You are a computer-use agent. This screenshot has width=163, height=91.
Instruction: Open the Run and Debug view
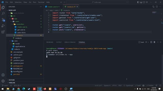tap(3, 26)
